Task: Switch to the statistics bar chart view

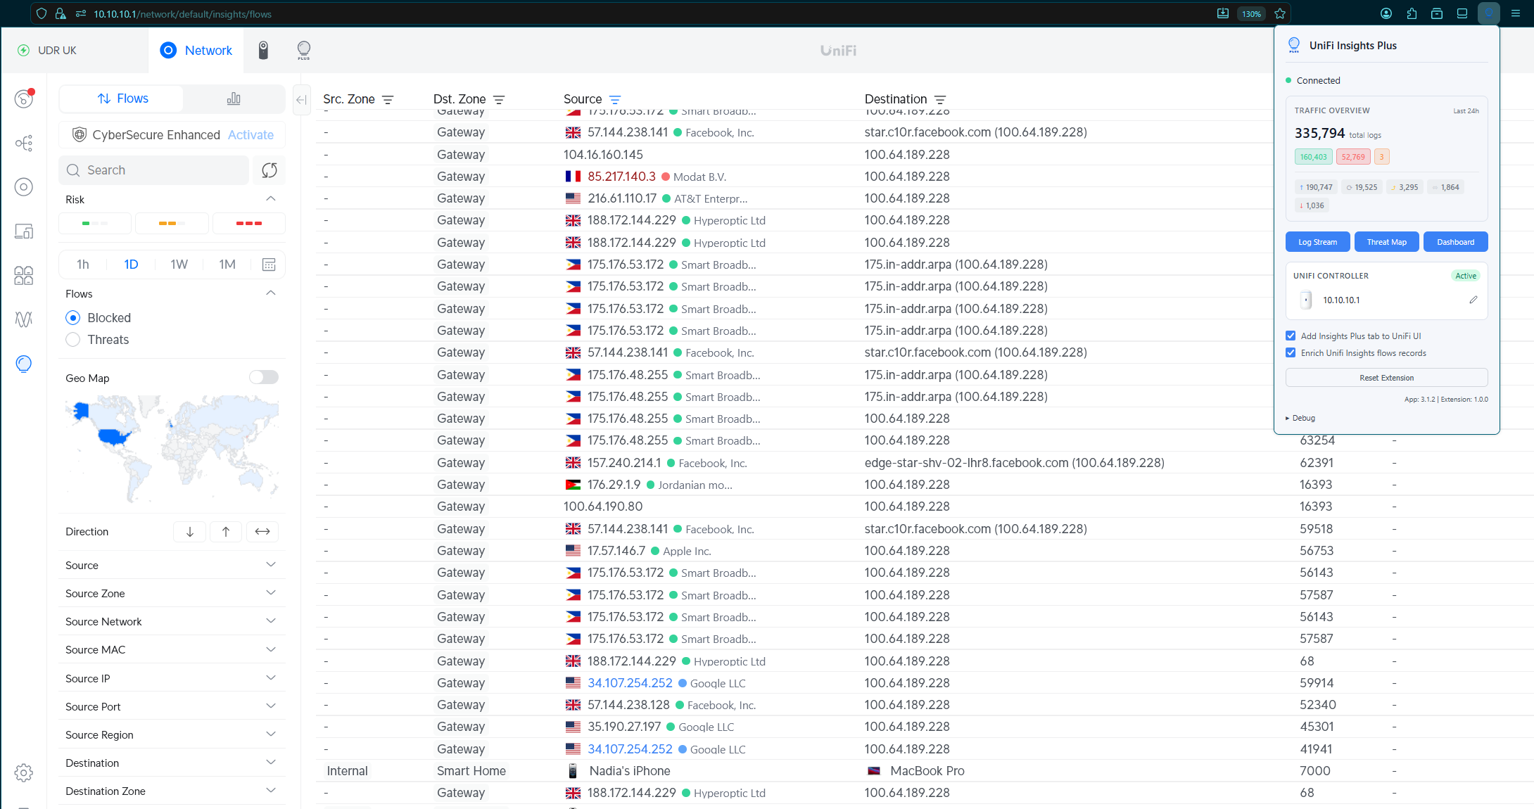Action: 234,98
